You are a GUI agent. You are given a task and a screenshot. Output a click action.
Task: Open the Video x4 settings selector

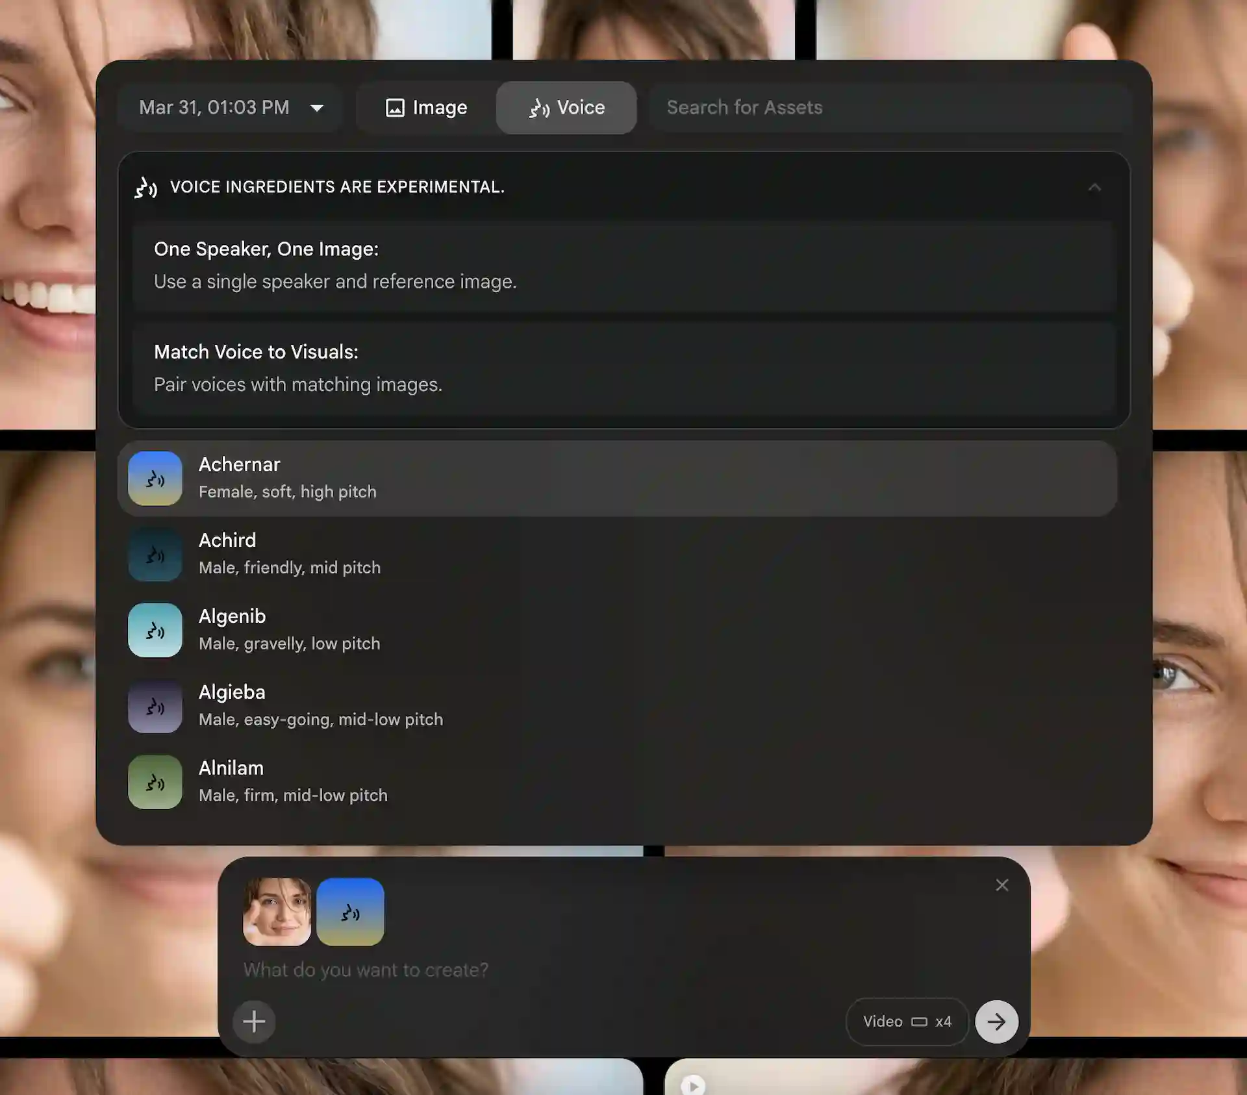click(x=907, y=1022)
